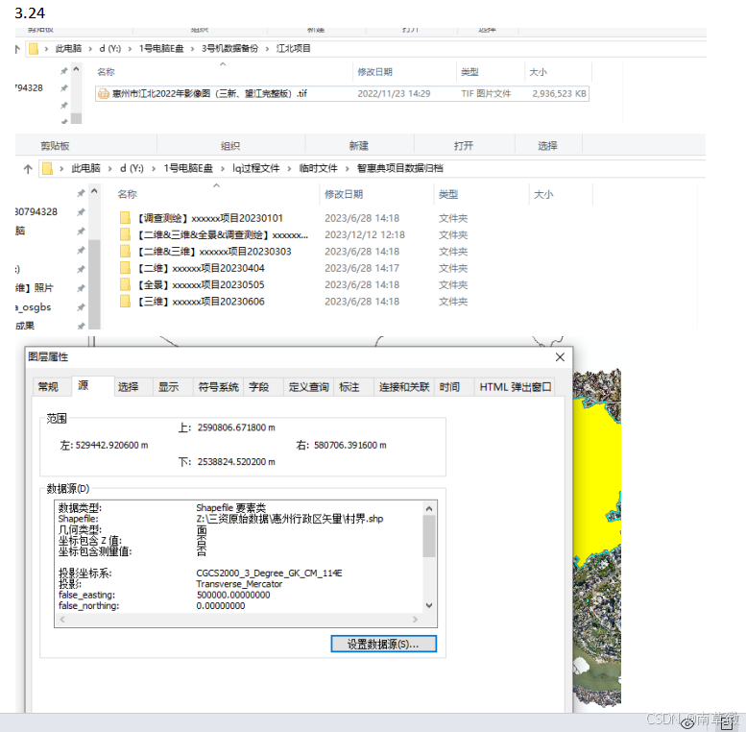Screen dimensions: 746x732
Task: Click pin icon beside 成果 entry
Action: [x=81, y=326]
